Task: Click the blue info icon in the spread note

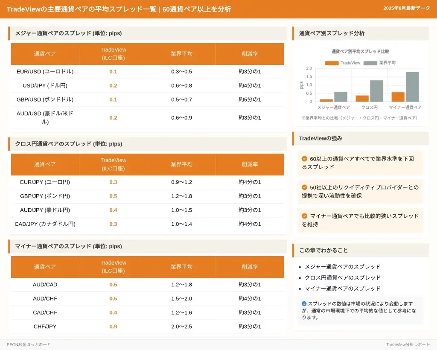Action: click(x=304, y=303)
